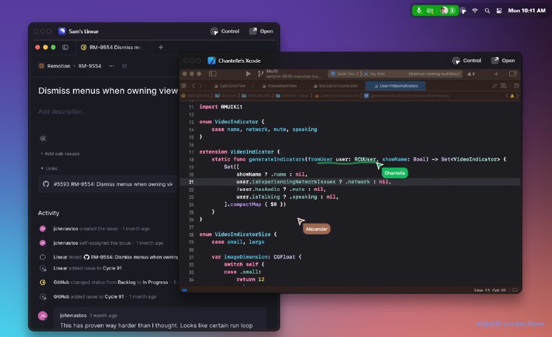
Task: Open the linked RM-9554 GitHub pull request
Action: pos(131,257)
